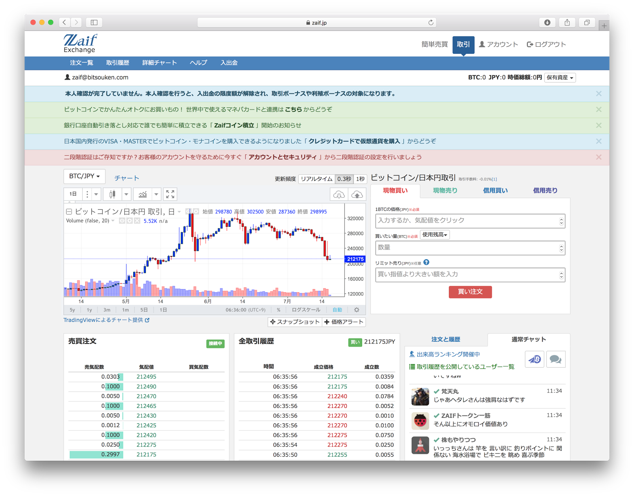The image size is (634, 496).
Task: Close the マネパカード green notice
Action: point(599,109)
